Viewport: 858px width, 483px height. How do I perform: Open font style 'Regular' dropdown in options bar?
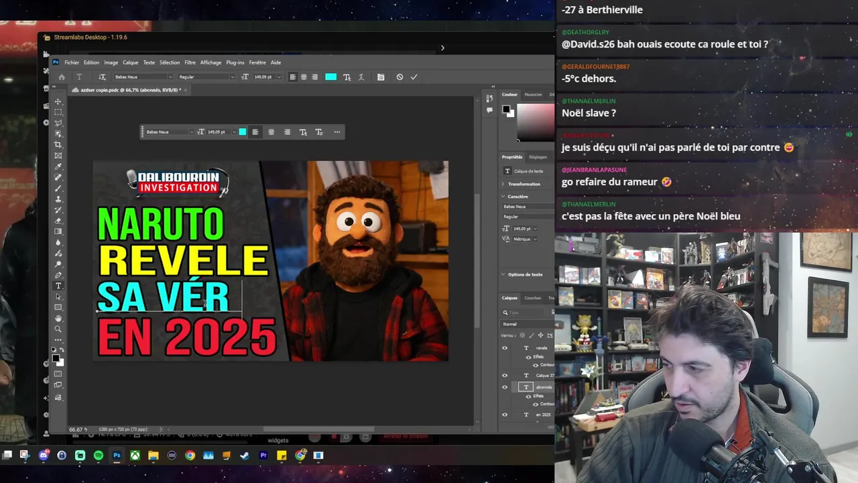pyautogui.click(x=233, y=77)
